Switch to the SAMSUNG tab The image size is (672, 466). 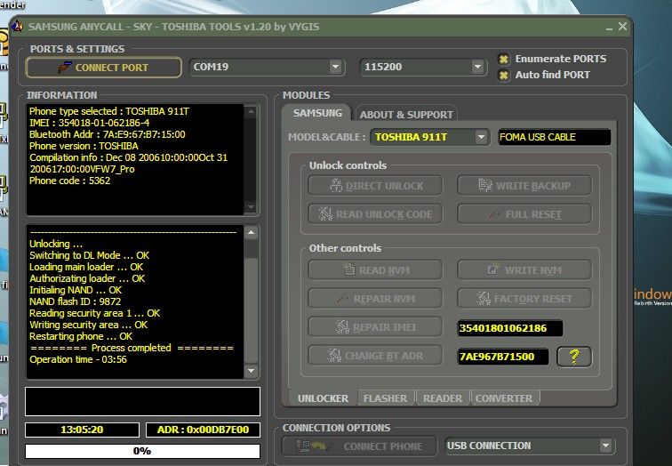(317, 113)
